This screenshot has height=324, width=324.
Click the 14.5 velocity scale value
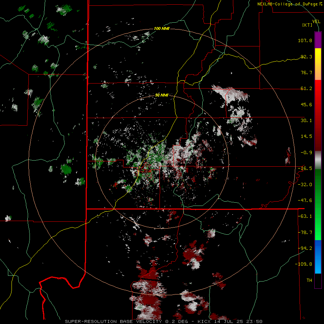pos(306,136)
